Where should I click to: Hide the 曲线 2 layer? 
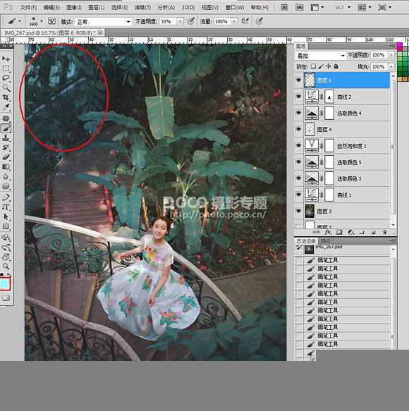(x=298, y=97)
